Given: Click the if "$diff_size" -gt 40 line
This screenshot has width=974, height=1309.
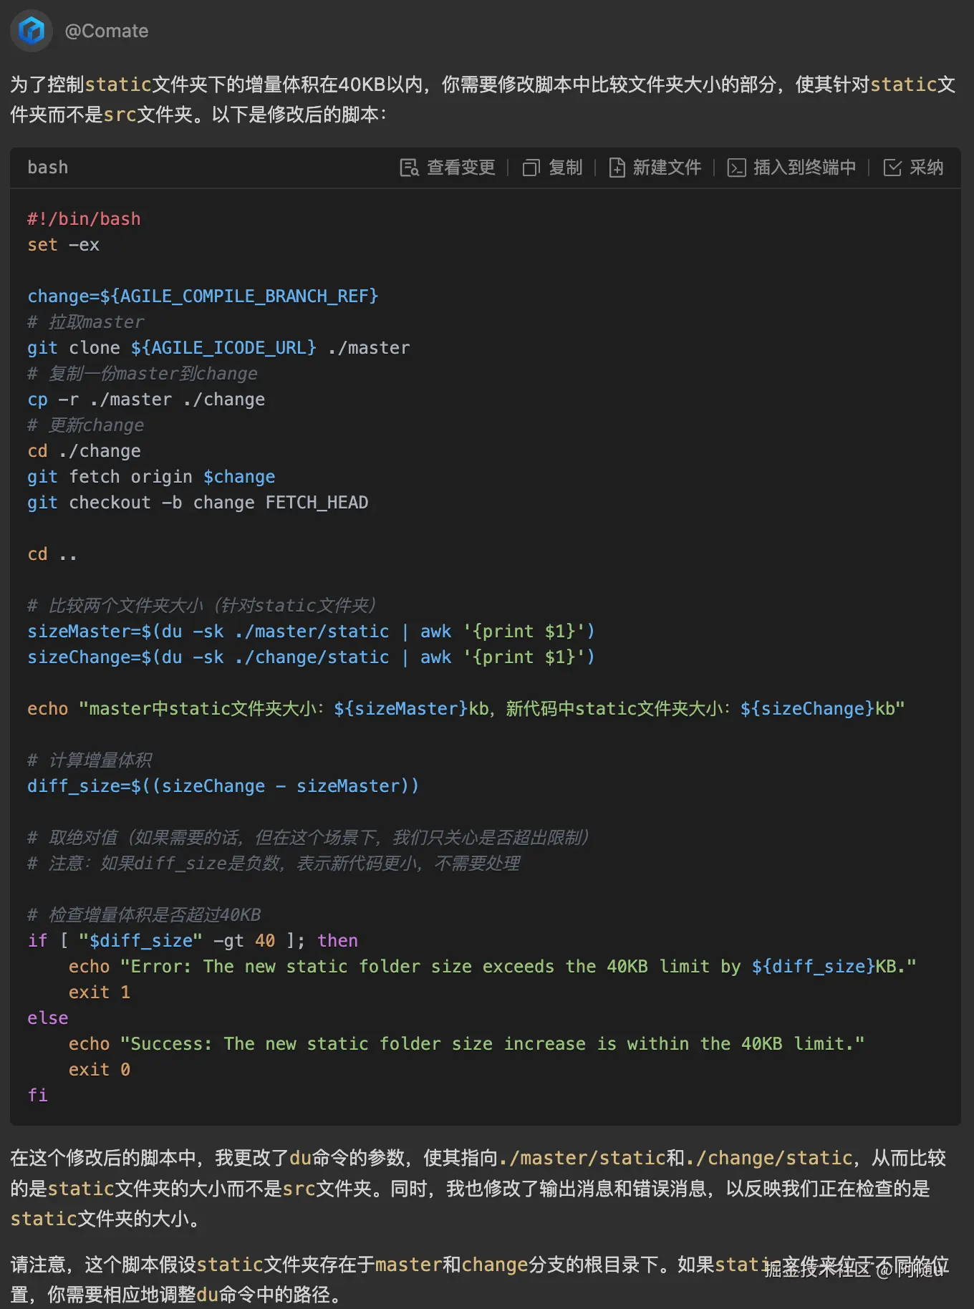Looking at the screenshot, I should (x=193, y=941).
